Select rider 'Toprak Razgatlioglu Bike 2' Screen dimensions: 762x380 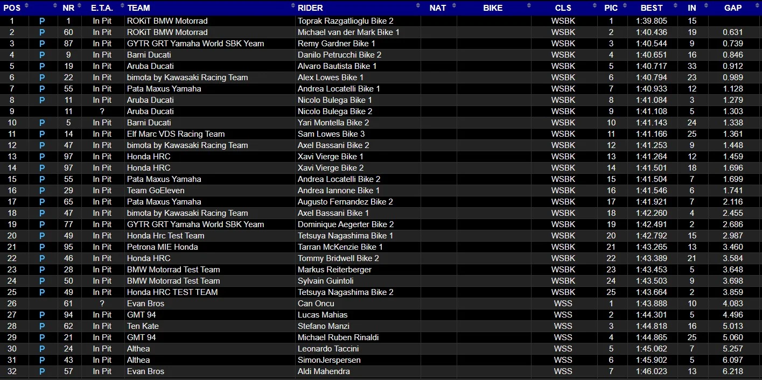click(x=346, y=21)
